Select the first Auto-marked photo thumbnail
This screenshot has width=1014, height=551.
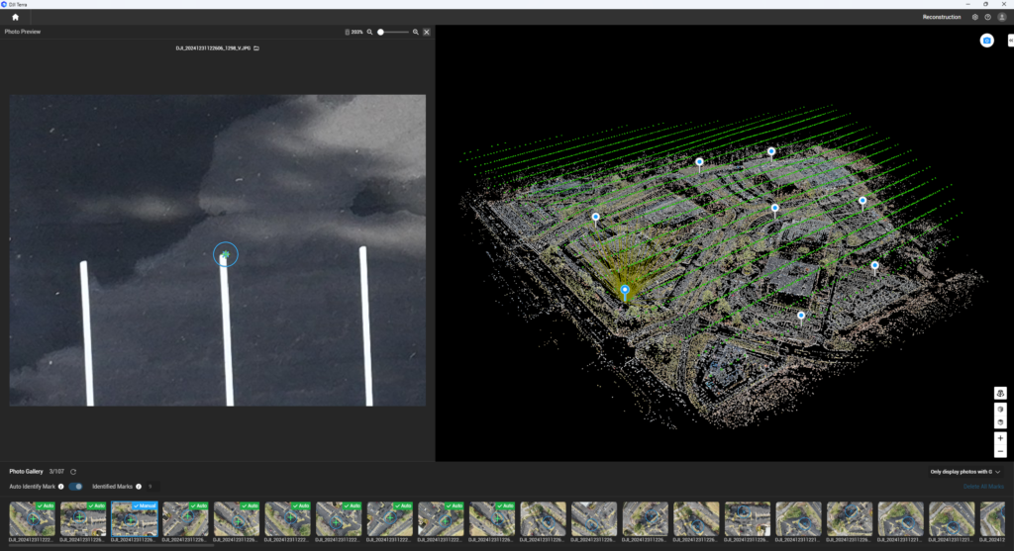(32, 519)
